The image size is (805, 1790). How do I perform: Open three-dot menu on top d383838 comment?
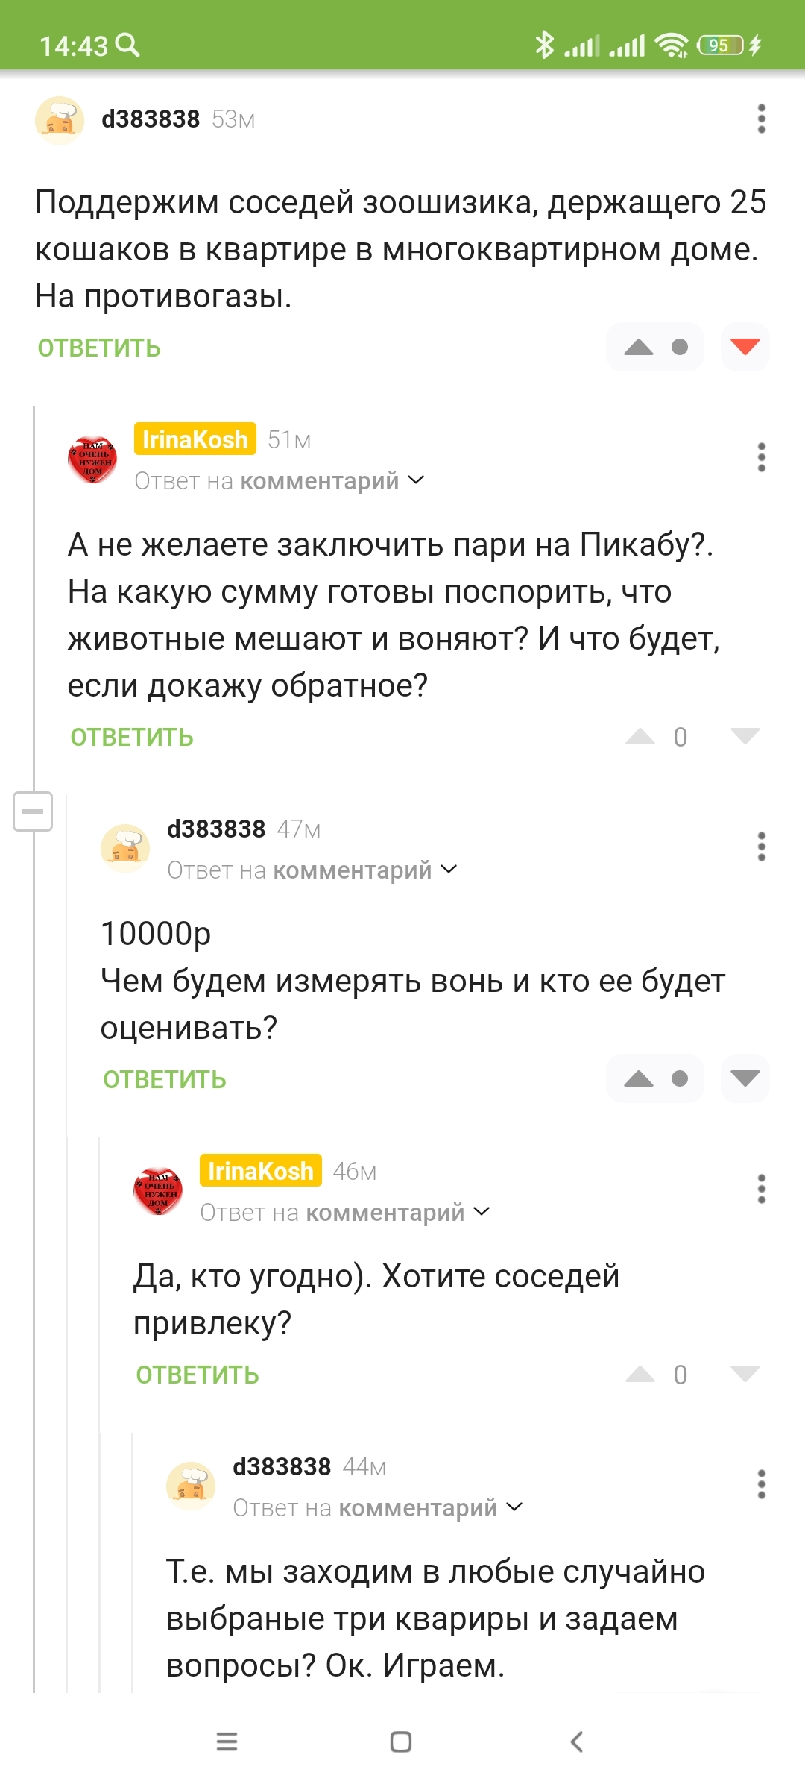pyautogui.click(x=761, y=119)
